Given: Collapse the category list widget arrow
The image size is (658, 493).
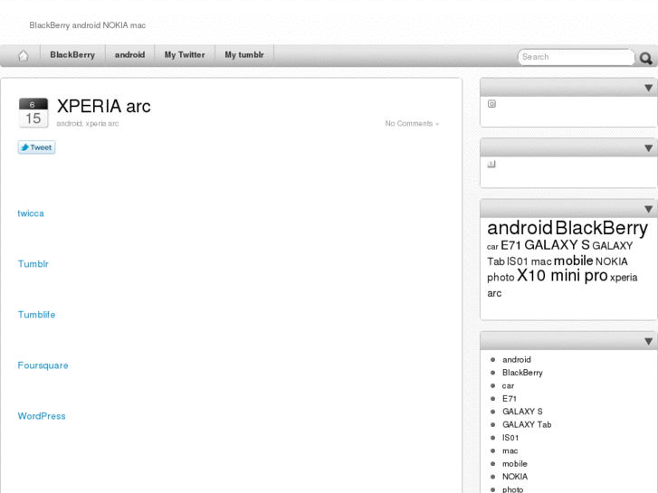Looking at the screenshot, I should (x=648, y=342).
